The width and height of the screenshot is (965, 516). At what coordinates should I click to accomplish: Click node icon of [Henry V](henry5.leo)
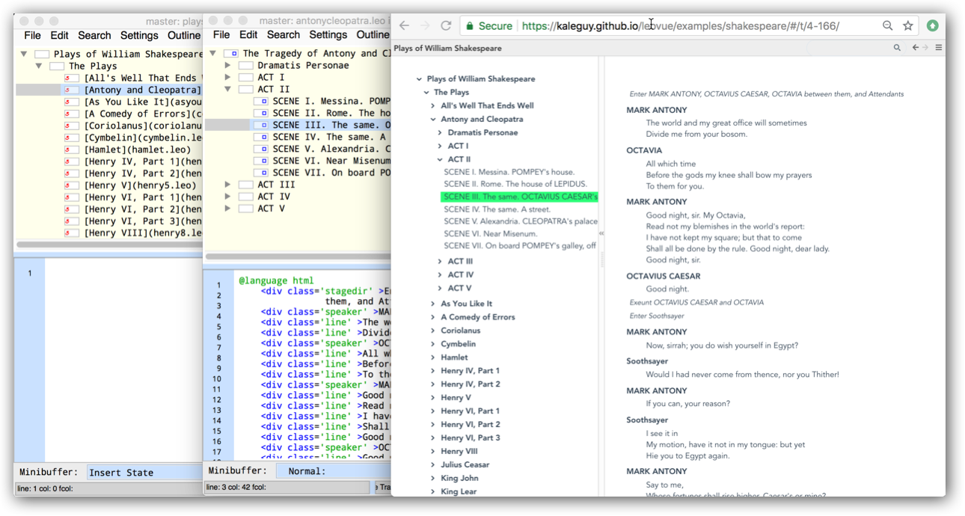point(73,185)
